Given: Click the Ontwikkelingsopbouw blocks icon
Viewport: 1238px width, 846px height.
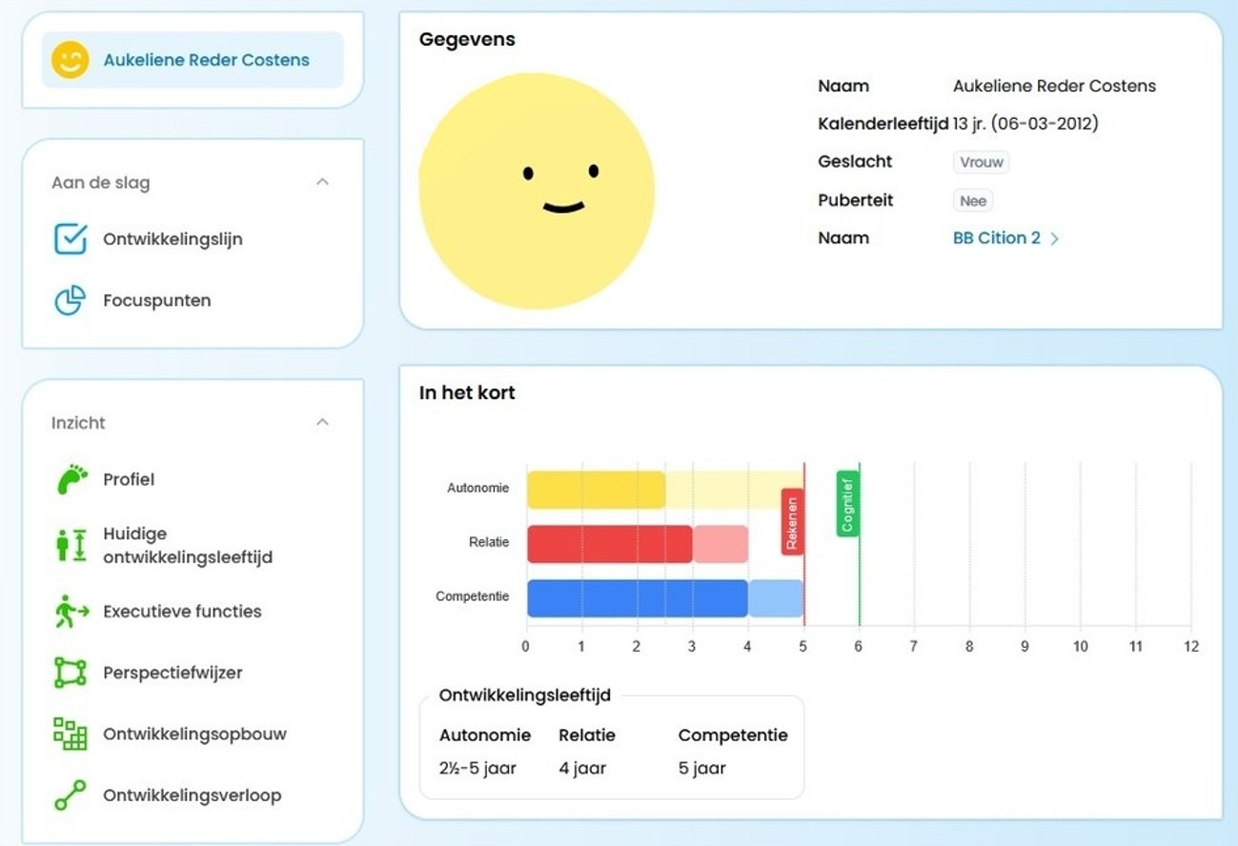Looking at the screenshot, I should [x=71, y=735].
